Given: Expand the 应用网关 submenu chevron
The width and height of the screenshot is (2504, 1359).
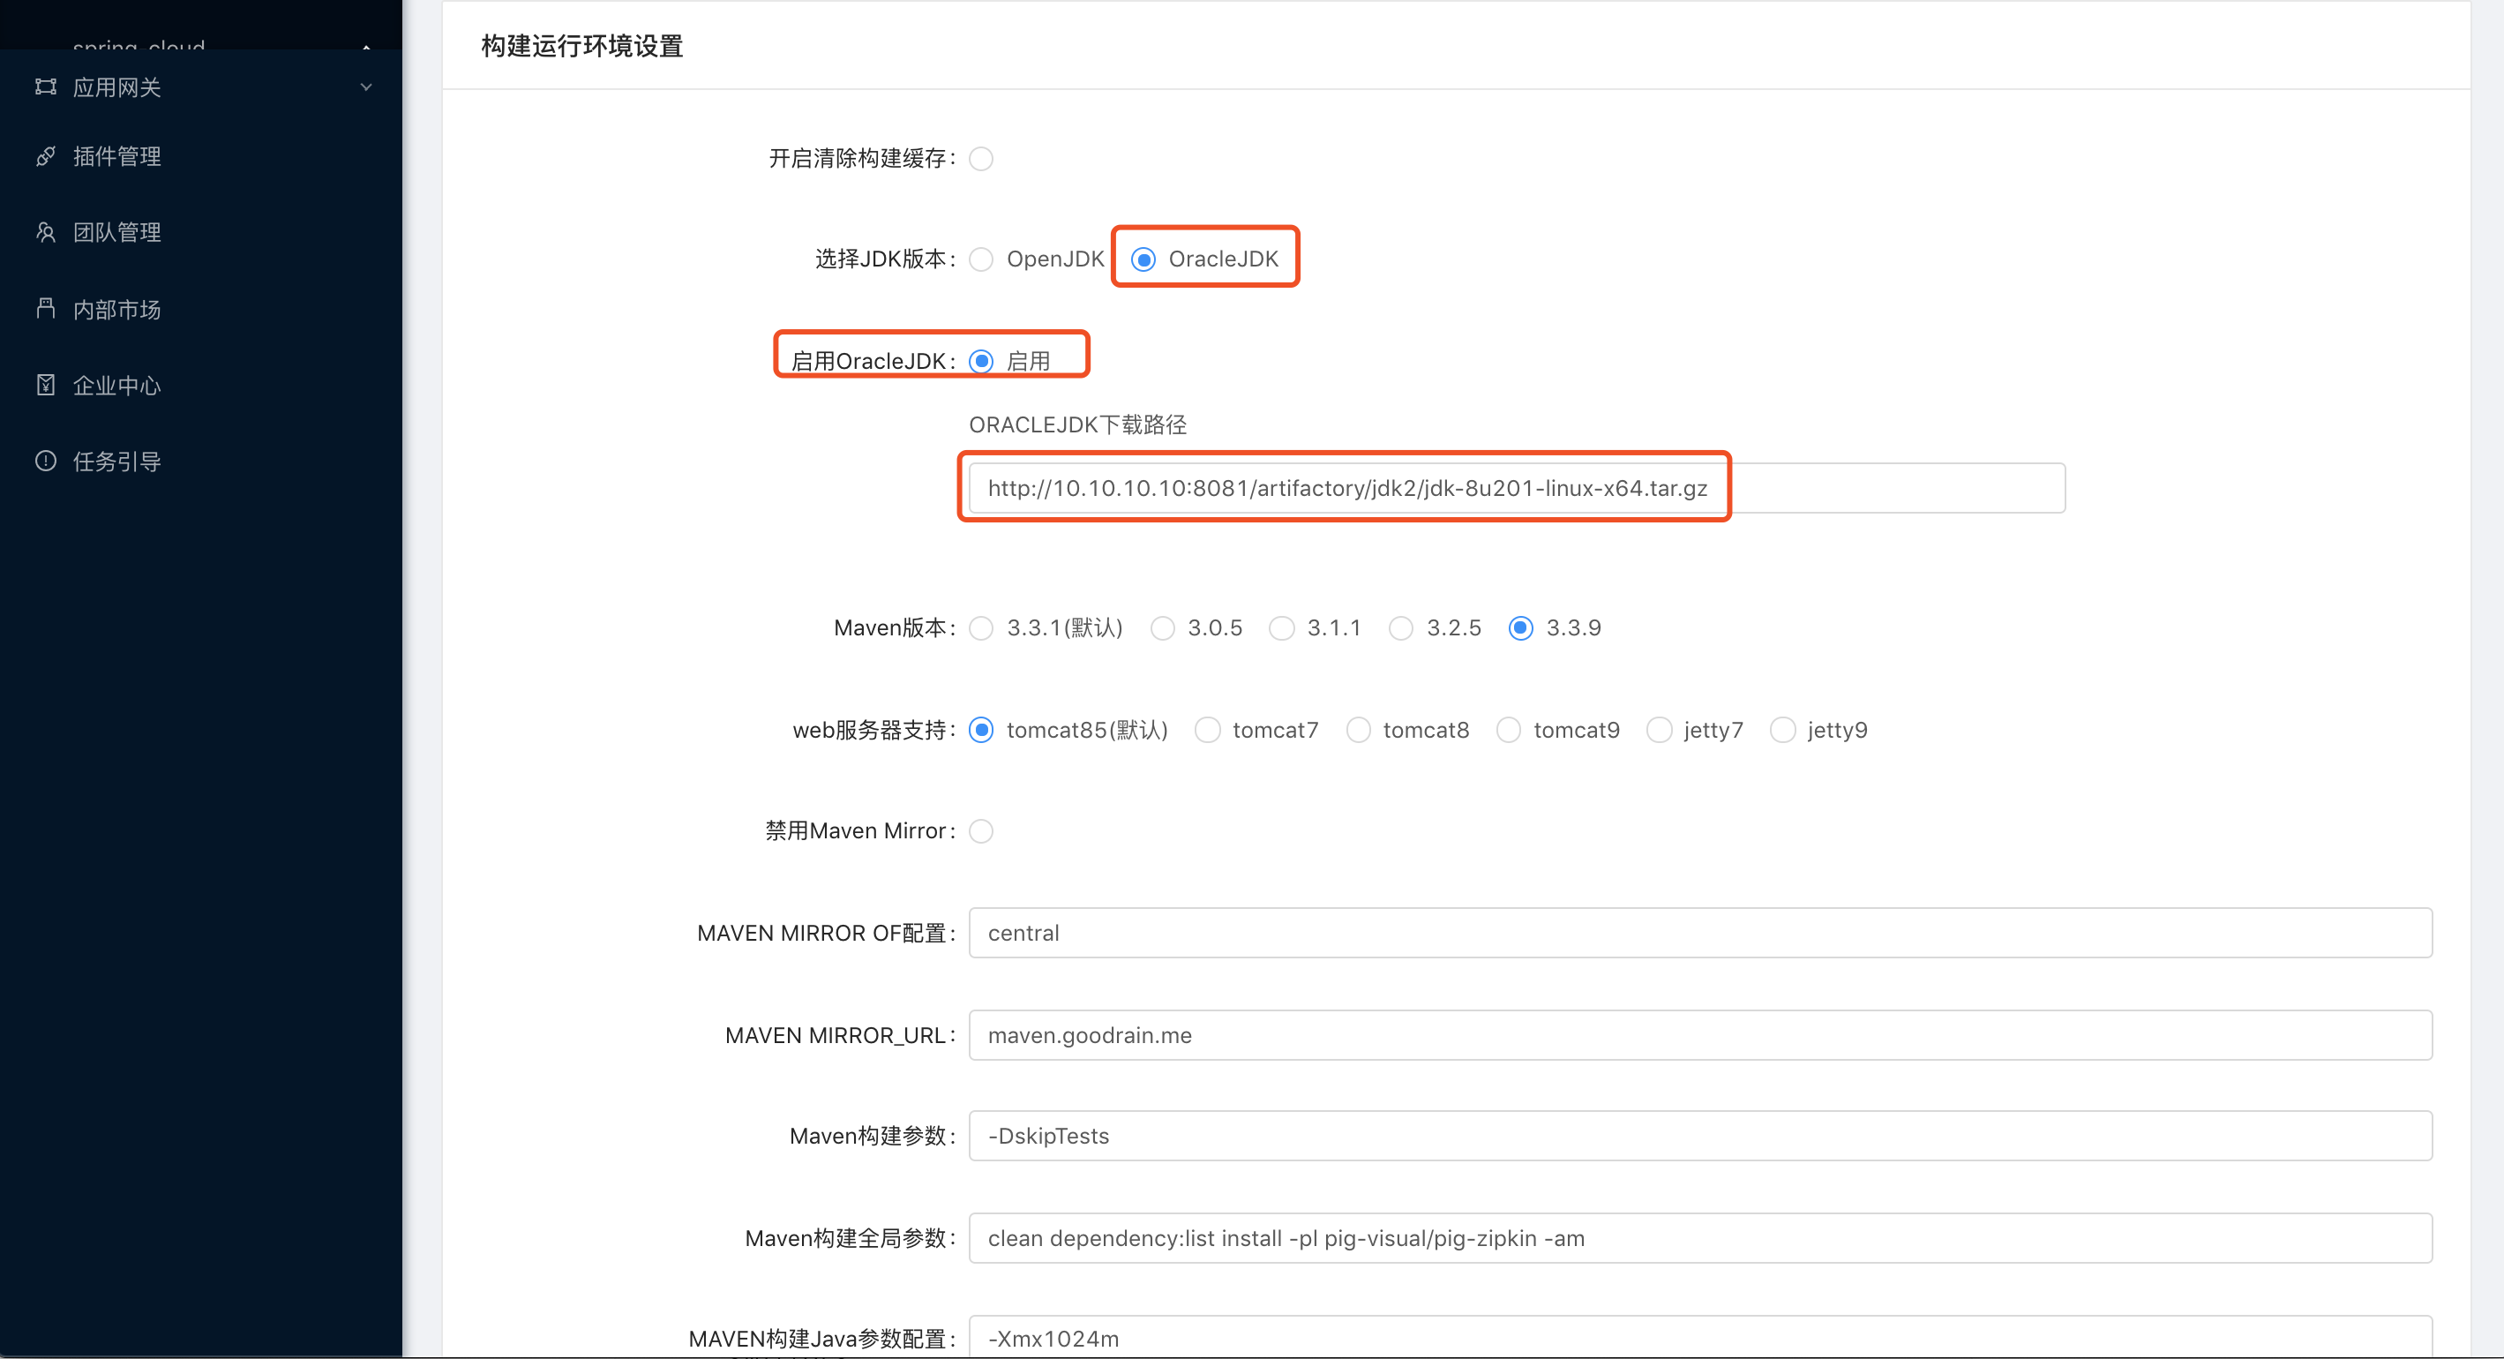Looking at the screenshot, I should (x=366, y=86).
